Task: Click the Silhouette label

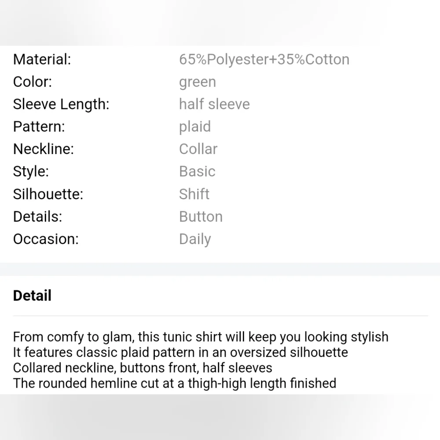Action: click(48, 194)
